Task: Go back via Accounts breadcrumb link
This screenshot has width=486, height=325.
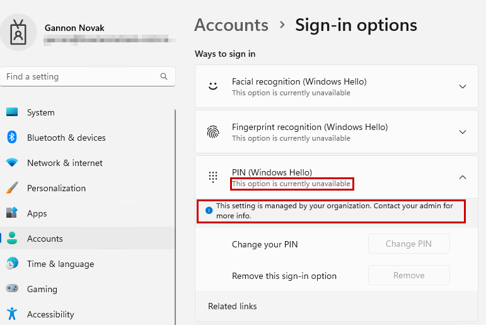Action: (x=231, y=25)
